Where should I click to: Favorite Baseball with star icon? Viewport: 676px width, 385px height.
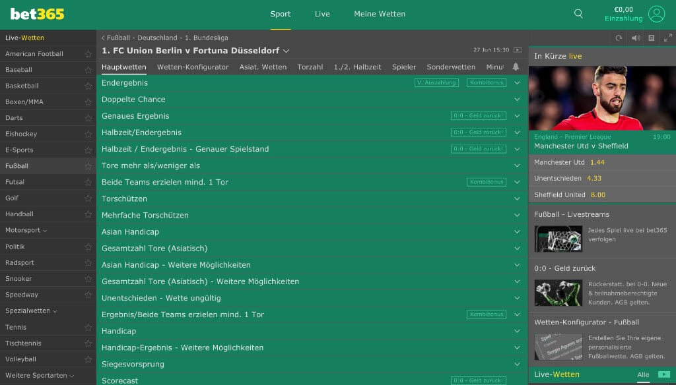pos(88,70)
